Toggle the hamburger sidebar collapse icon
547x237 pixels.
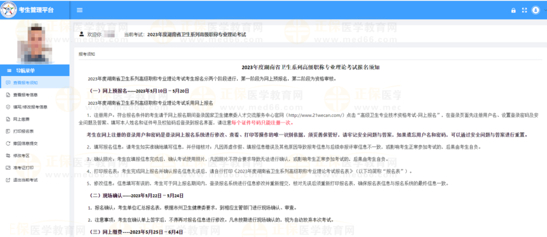click(80, 10)
